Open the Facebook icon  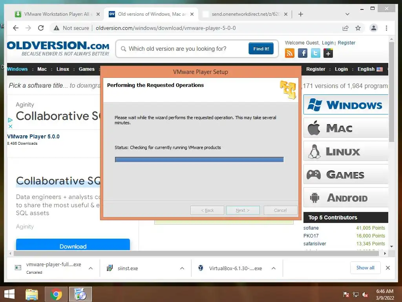point(303,53)
